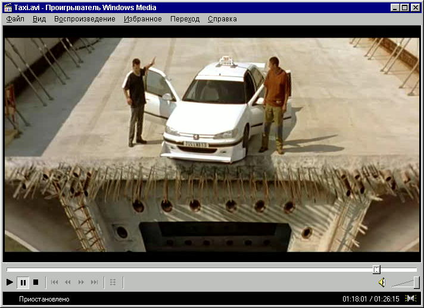424x308 pixels.
Task: Stop the video with the Stop button
Action: tap(35, 282)
